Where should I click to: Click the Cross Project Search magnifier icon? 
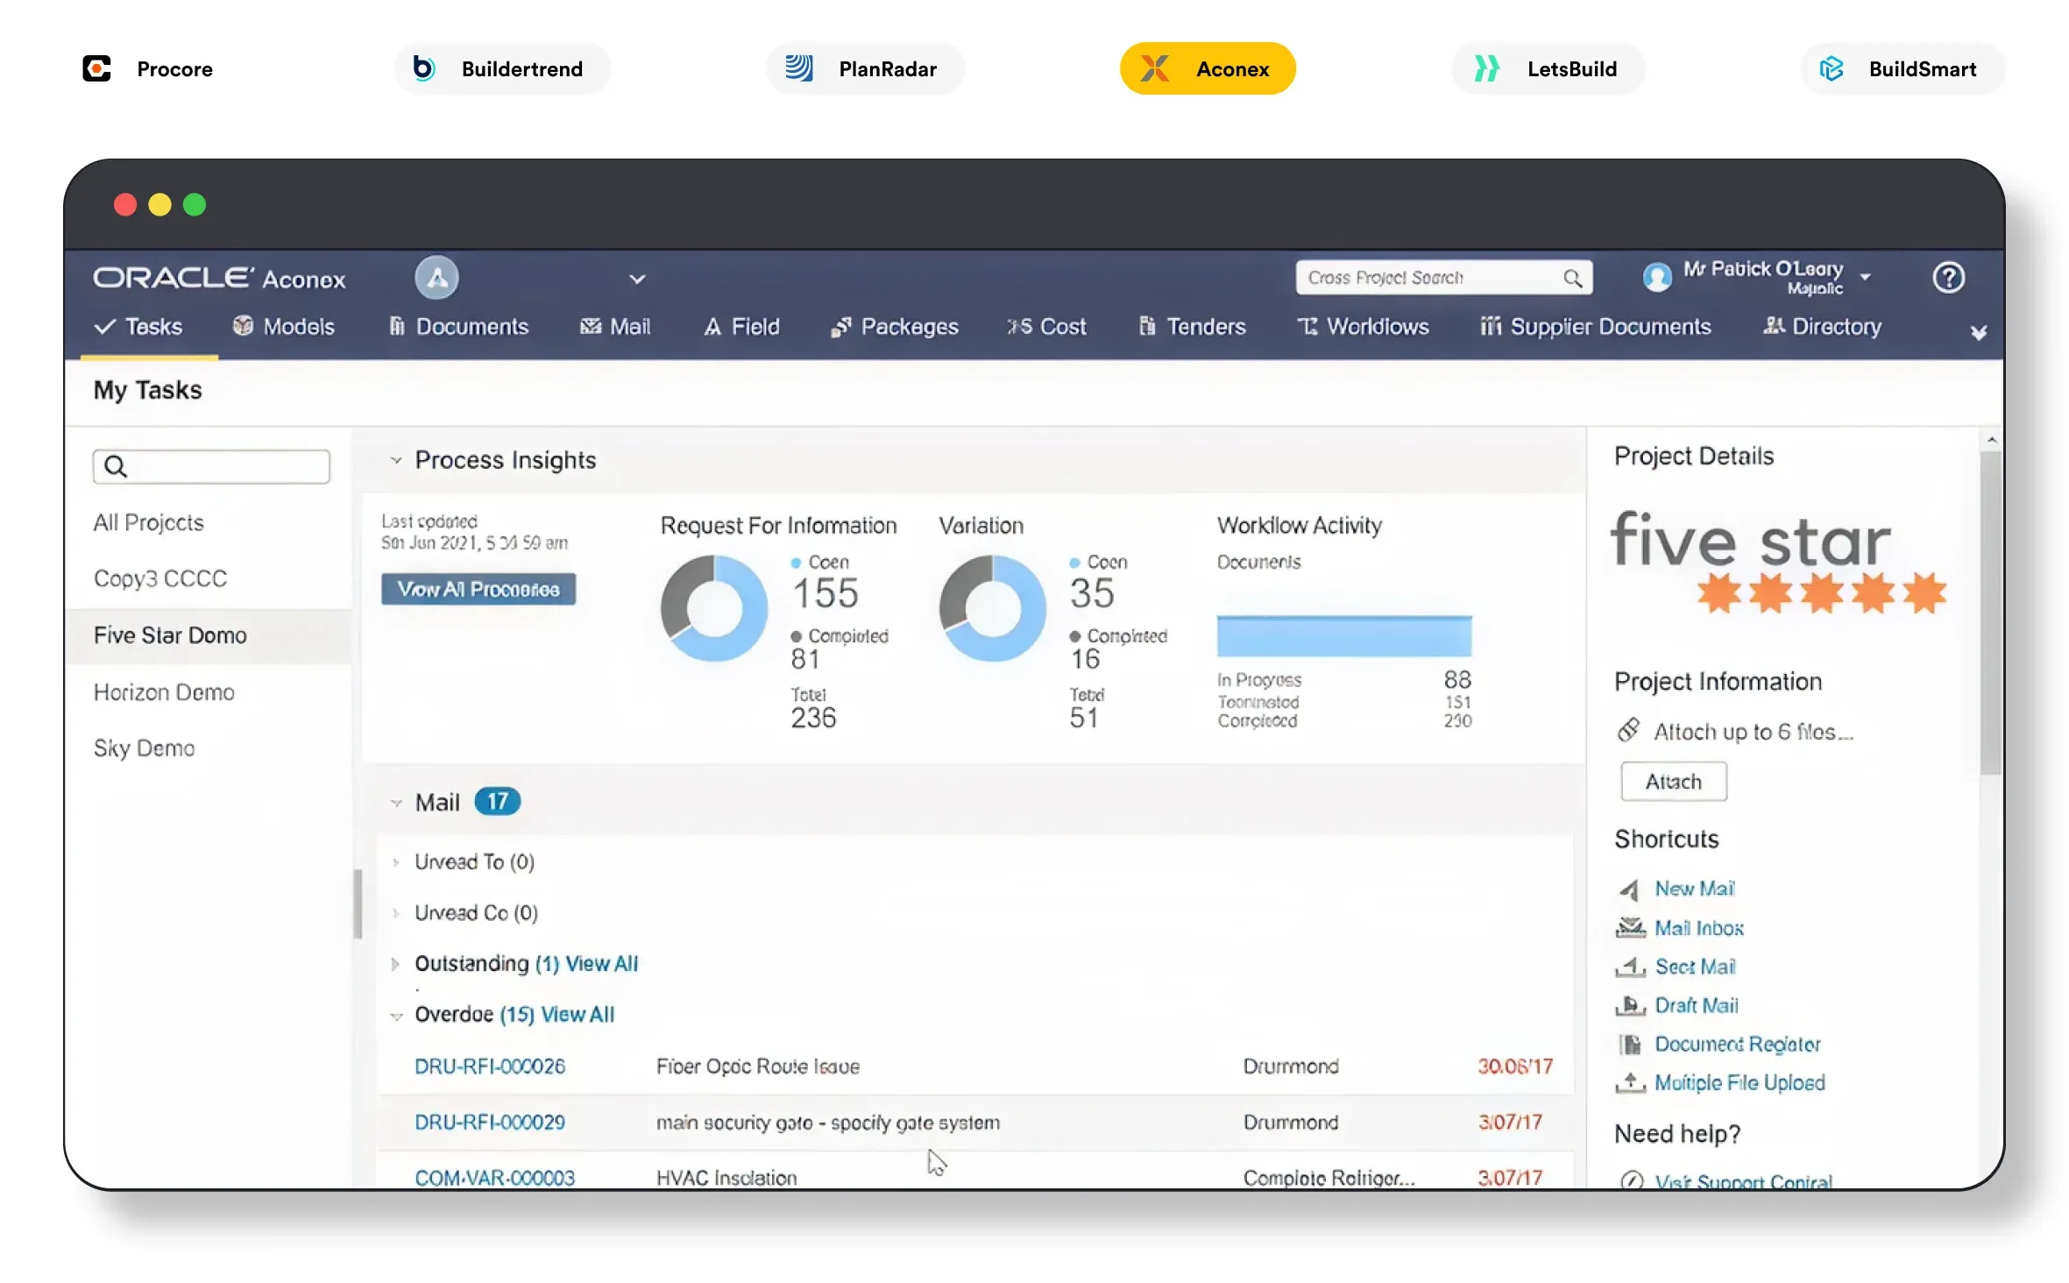pos(1572,278)
